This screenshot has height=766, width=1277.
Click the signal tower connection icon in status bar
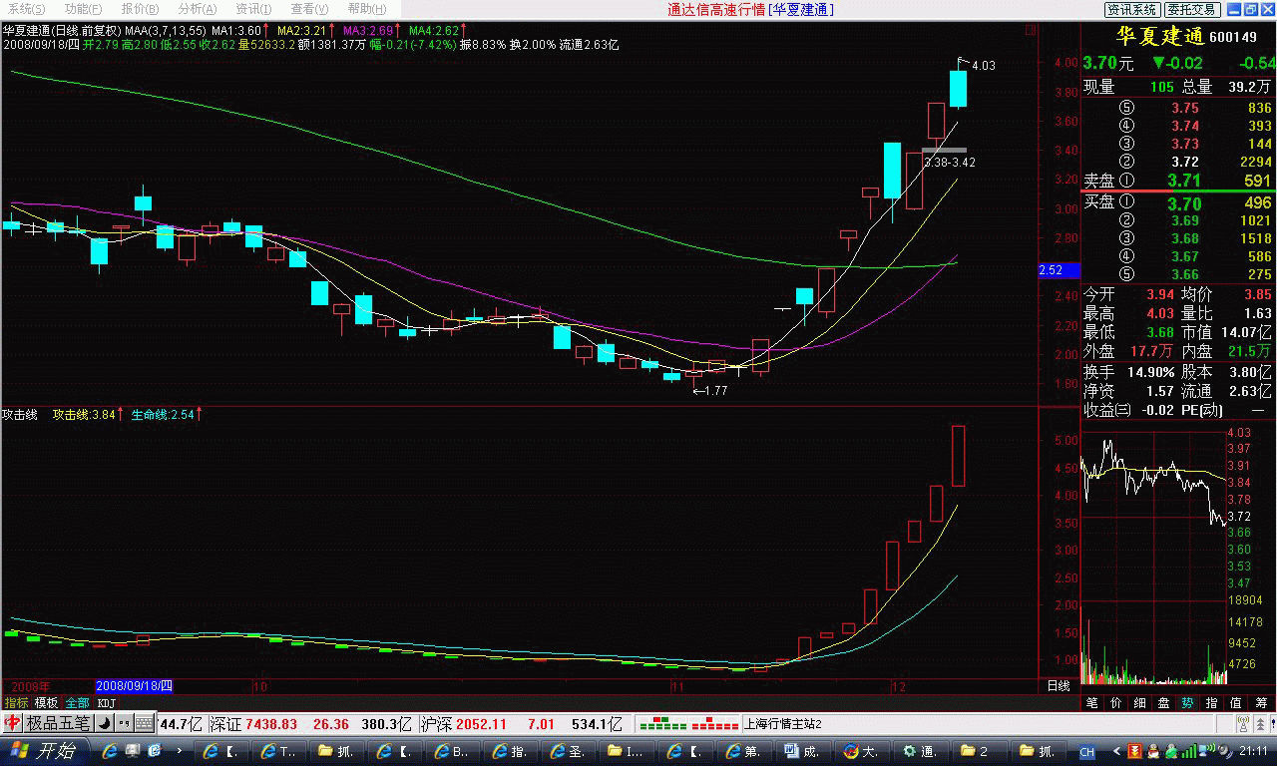[1243, 724]
